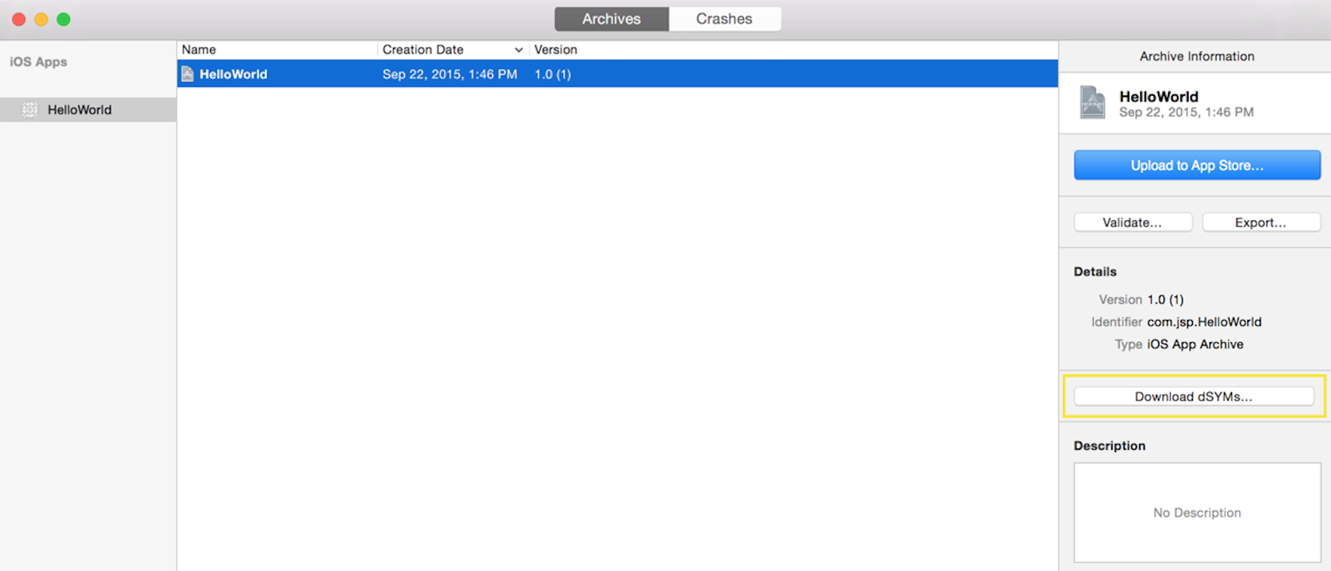Toggle the Creation Date sort arrow
This screenshot has height=571, width=1331.
tap(519, 50)
